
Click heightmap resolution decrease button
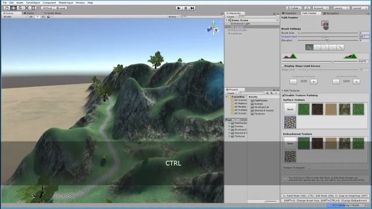(293, 81)
